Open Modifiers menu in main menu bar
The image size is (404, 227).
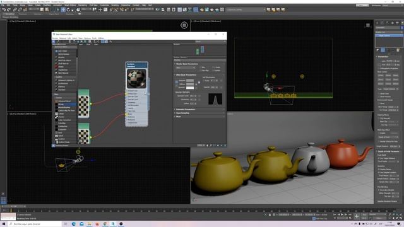tap(47, 5)
